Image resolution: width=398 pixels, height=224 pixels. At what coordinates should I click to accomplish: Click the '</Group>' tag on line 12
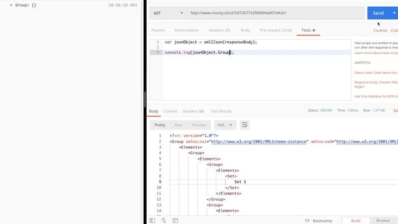point(216,199)
